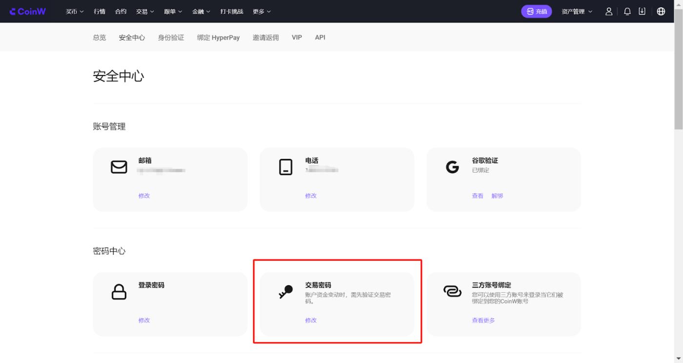Click 修改 under 交易密码
This screenshot has height=363, width=683.
(311, 320)
